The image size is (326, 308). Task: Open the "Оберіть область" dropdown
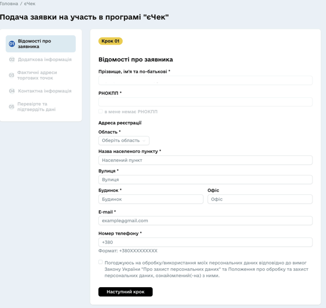[124, 141]
